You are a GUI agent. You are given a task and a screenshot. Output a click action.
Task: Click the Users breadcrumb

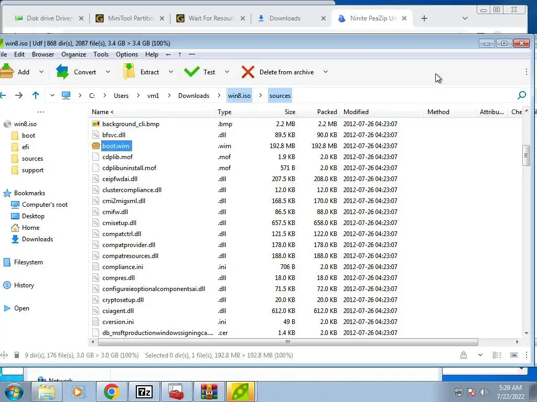coord(121,96)
